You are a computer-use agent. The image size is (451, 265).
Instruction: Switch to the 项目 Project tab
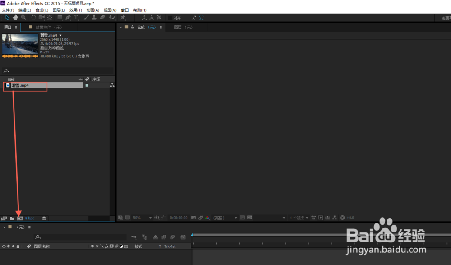click(8, 28)
